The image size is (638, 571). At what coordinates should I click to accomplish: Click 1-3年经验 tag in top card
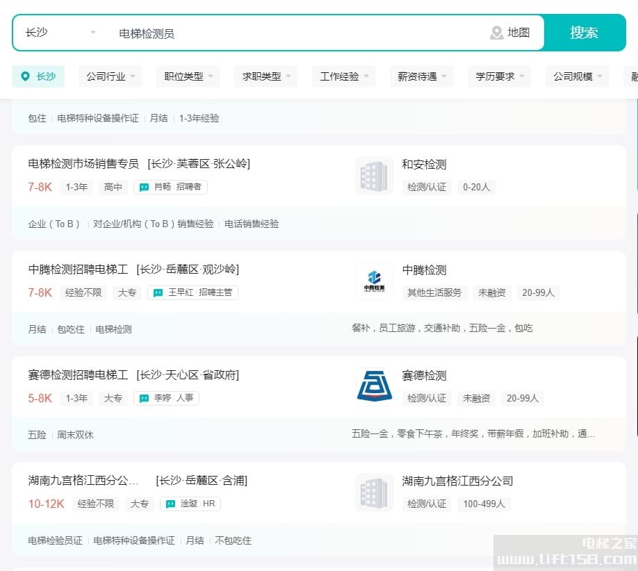pyautogui.click(x=199, y=118)
